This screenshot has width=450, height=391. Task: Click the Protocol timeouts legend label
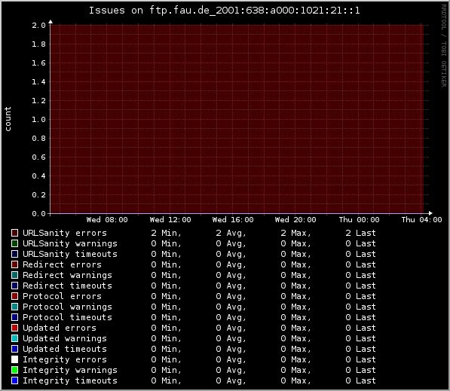click(67, 317)
